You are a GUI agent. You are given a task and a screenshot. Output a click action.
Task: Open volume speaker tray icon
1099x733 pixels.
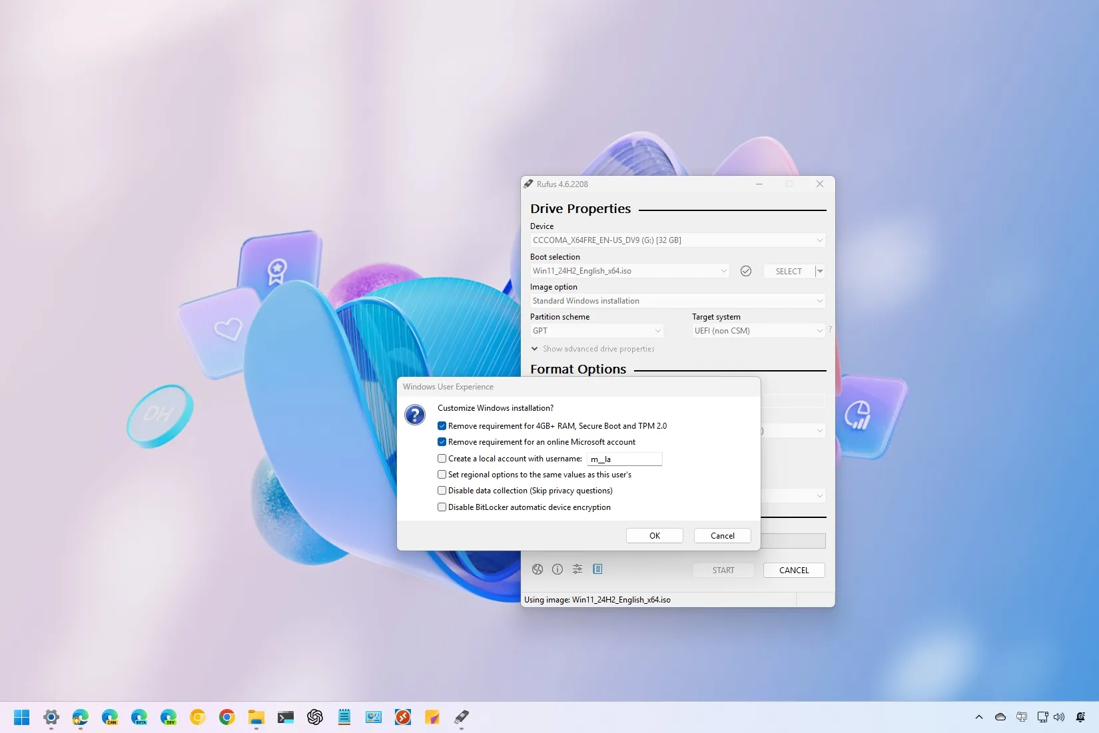tap(1059, 717)
